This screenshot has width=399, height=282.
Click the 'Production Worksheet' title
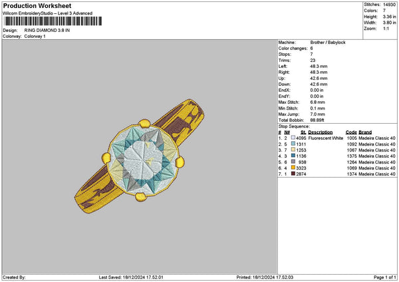(x=37, y=5)
